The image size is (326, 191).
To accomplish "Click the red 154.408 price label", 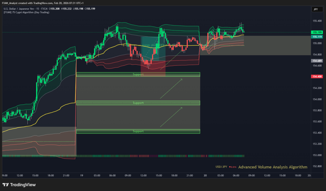I will (317, 76).
